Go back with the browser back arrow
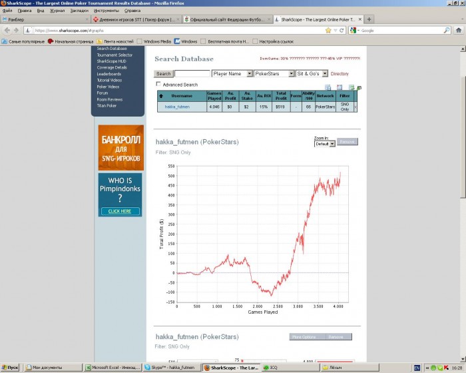The width and height of the screenshot is (466, 373). coord(7,31)
